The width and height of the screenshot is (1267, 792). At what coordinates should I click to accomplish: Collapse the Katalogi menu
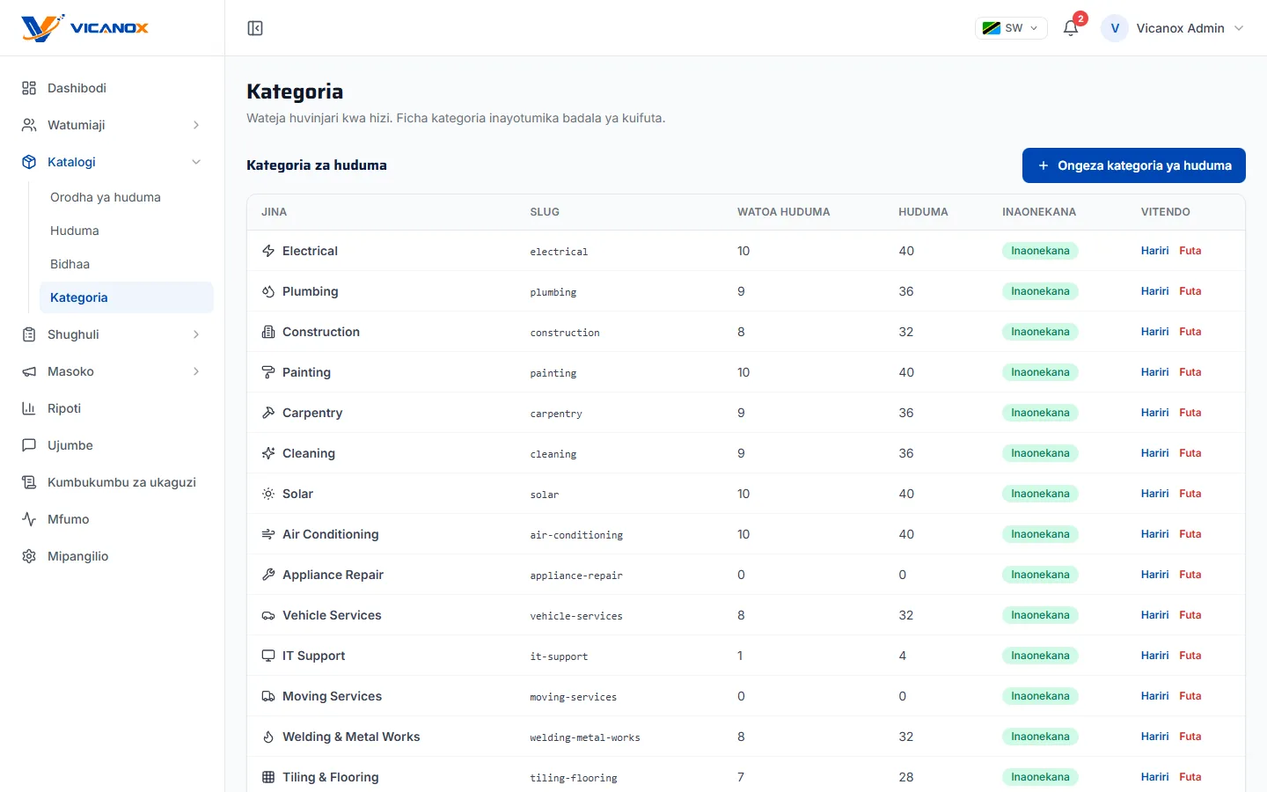113,162
